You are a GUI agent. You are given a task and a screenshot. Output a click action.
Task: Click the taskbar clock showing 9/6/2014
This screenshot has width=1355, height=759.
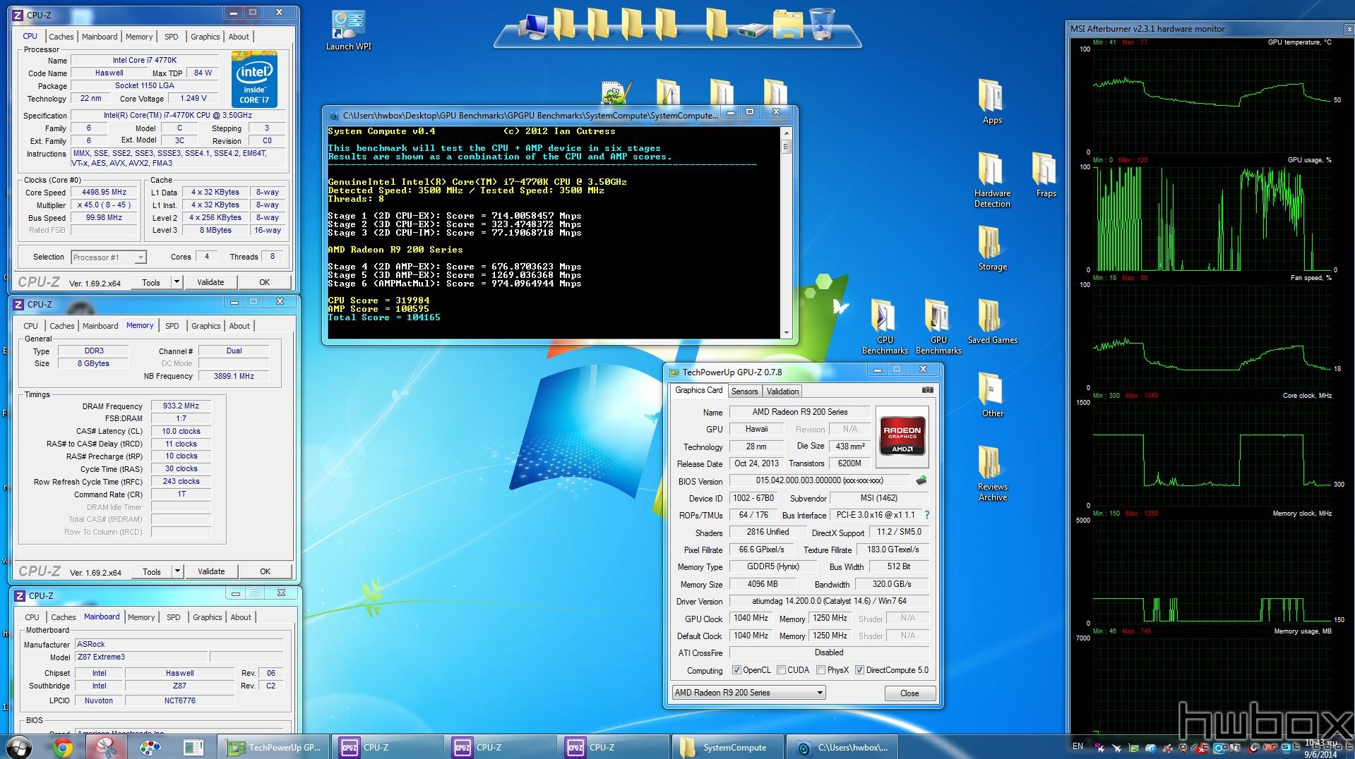point(1320,748)
